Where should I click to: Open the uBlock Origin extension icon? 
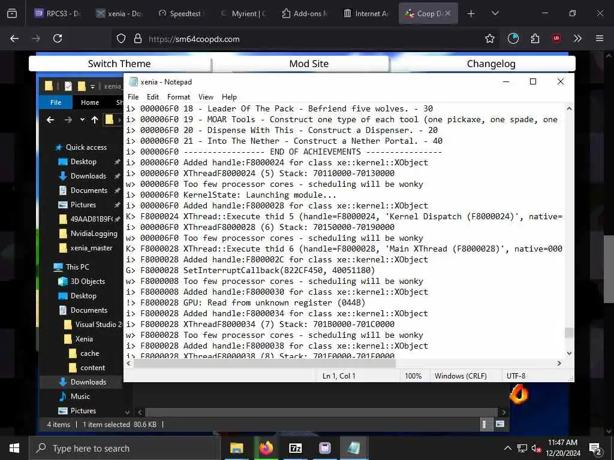[556, 38]
